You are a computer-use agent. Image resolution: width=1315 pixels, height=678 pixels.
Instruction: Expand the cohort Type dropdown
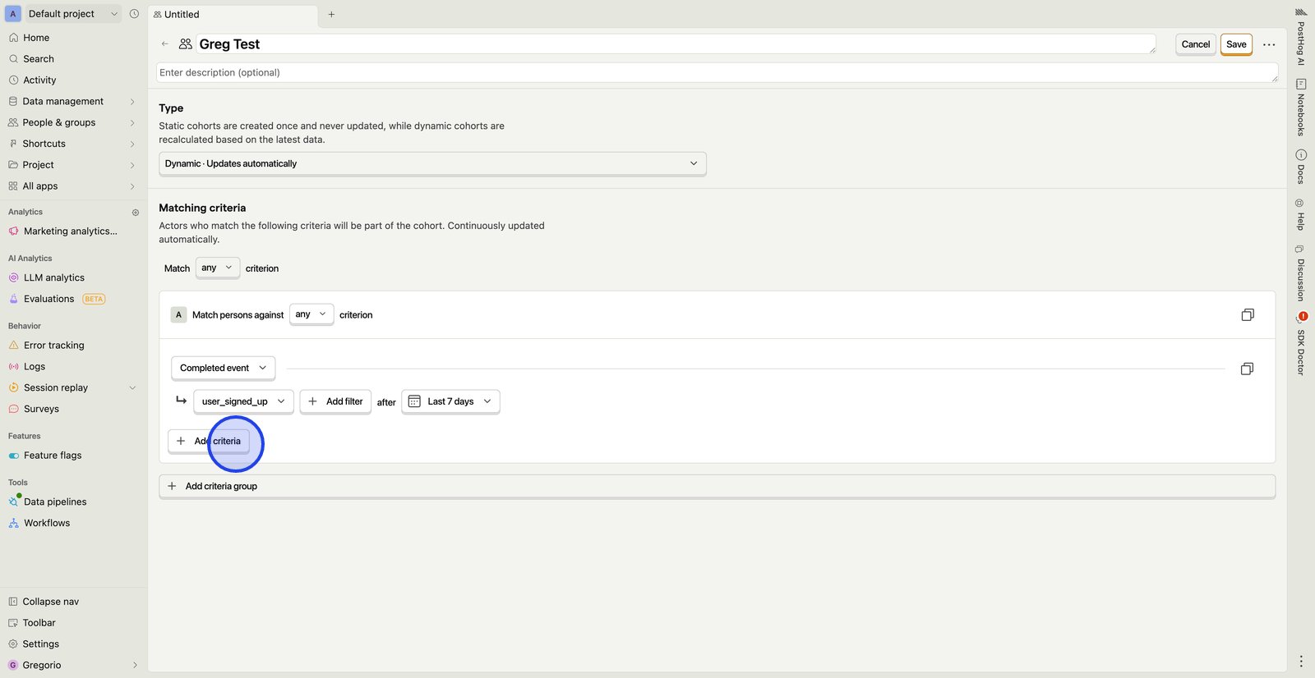pos(431,163)
